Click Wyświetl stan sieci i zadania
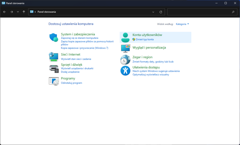This screenshot has height=145, width=240. (x=76, y=59)
